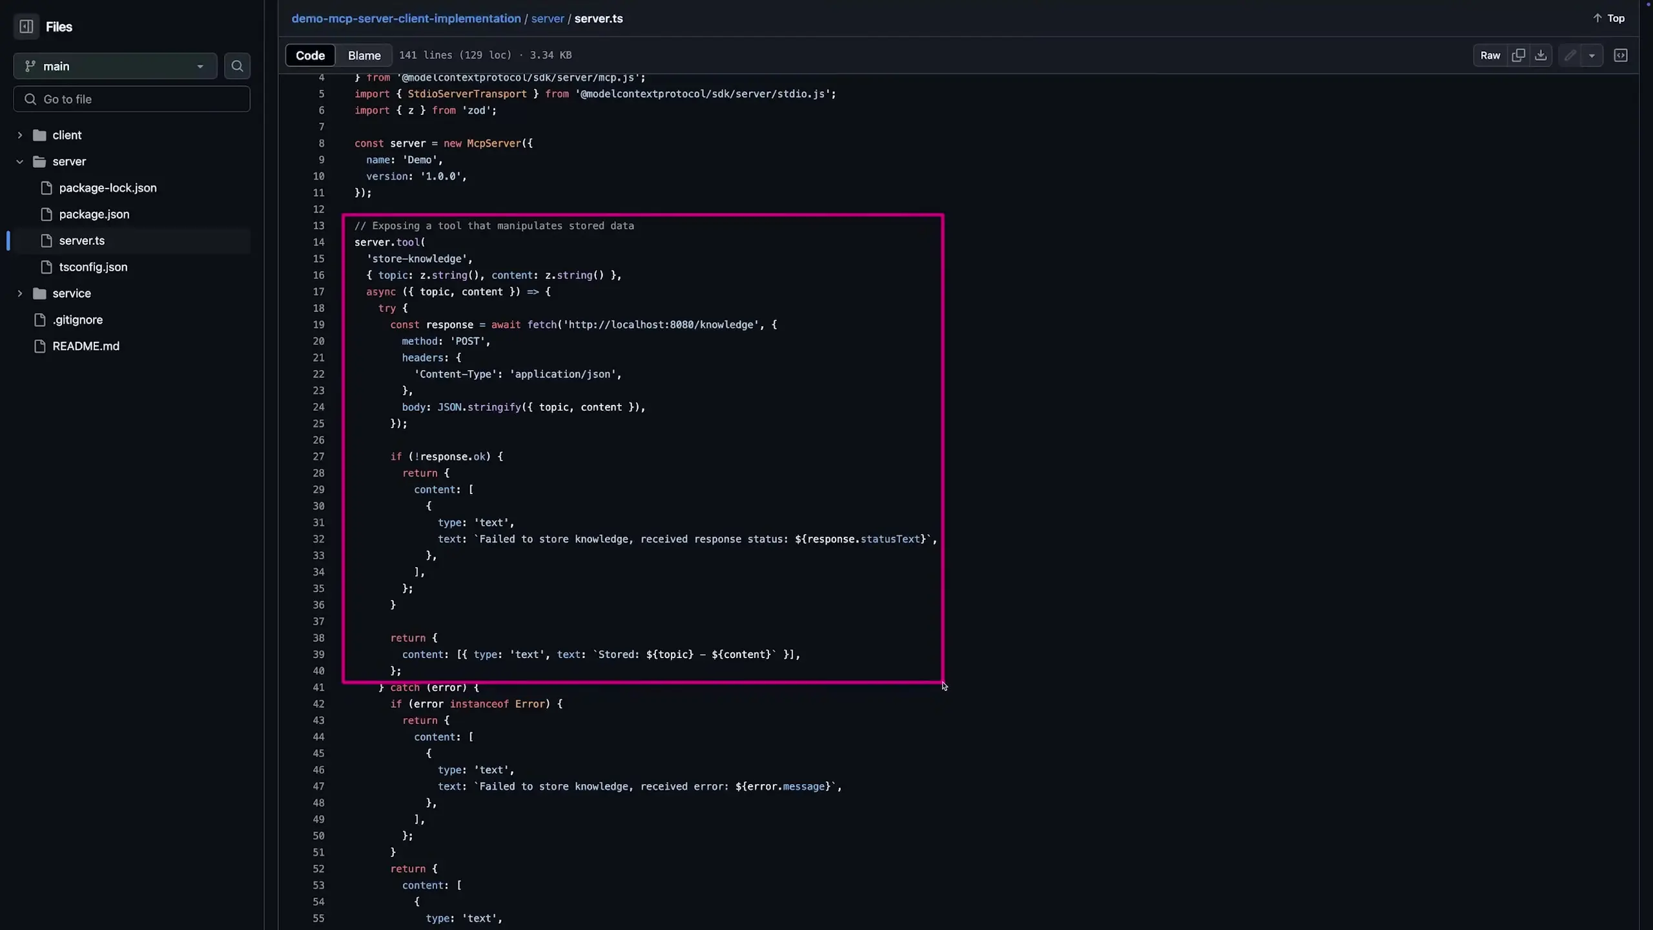Click the file icon beside server.ts
This screenshot has height=930, width=1653.
46,241
